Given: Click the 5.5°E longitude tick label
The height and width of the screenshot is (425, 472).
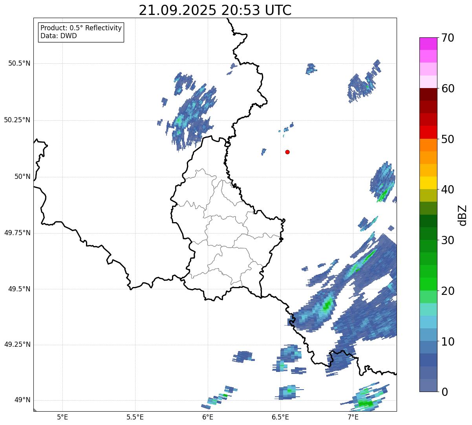Looking at the screenshot, I should [x=135, y=417].
